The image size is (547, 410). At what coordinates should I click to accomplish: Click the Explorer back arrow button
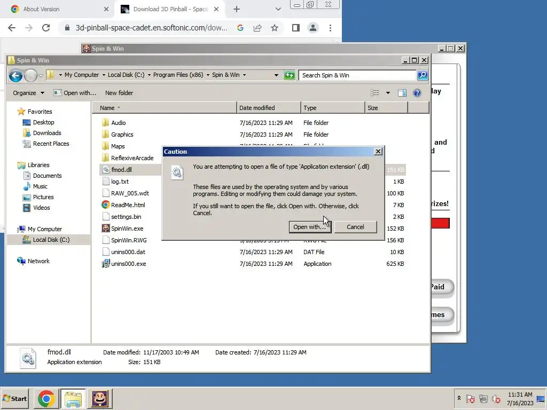pos(15,75)
